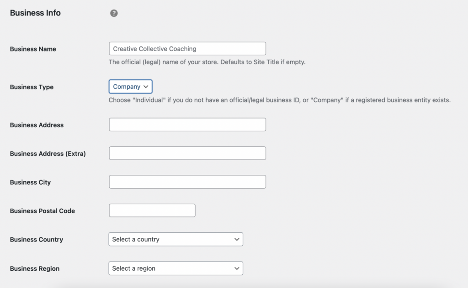468x288 pixels.
Task: Click the Business Region label
Action: [x=34, y=268]
